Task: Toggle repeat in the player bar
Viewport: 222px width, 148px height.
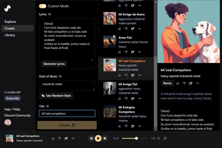Action: pyautogui.click(x=165, y=138)
